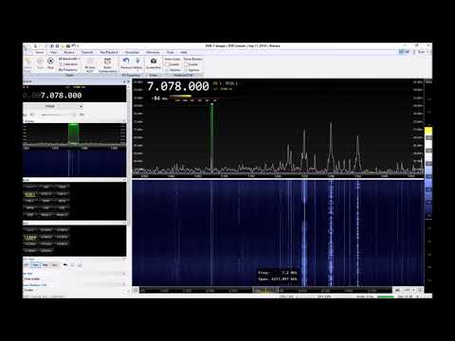Collapse the left spectrum panel with its header arrow
The height and width of the screenshot is (341, 455).
click(124, 121)
